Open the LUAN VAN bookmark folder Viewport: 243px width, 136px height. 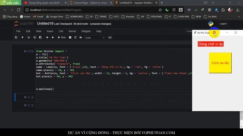181,17
